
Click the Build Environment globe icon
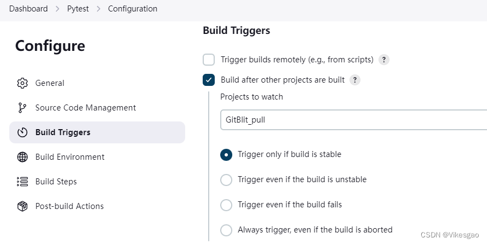(22, 157)
